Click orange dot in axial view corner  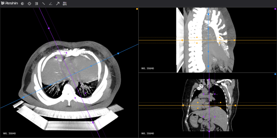click(x=137, y=9)
